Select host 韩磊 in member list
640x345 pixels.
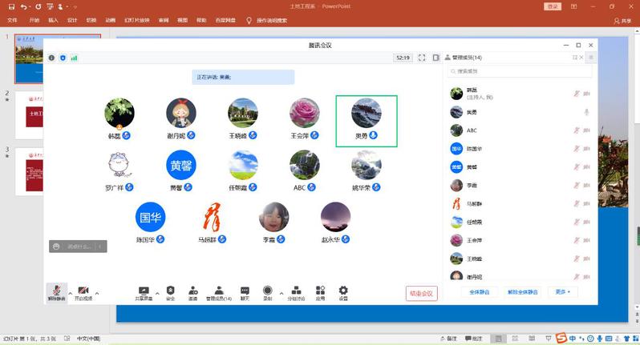520,94
